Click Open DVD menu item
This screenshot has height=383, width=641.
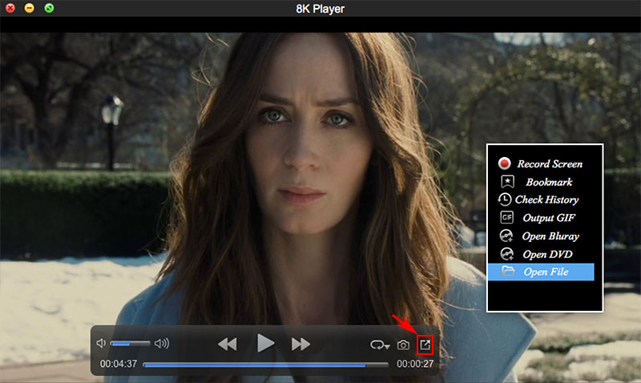[549, 254]
